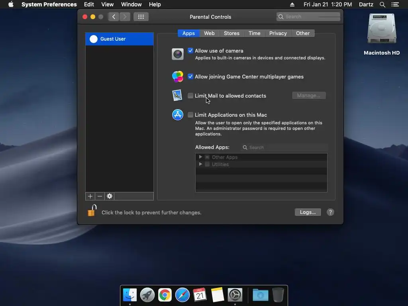408x306 pixels.
Task: Launch Safari from the Dock
Action: coord(182,295)
